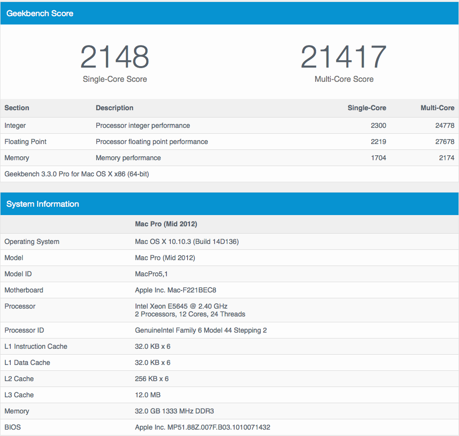Image resolution: width=459 pixels, height=436 pixels.
Task: Click 'Memory performance' description text
Action: (128, 158)
